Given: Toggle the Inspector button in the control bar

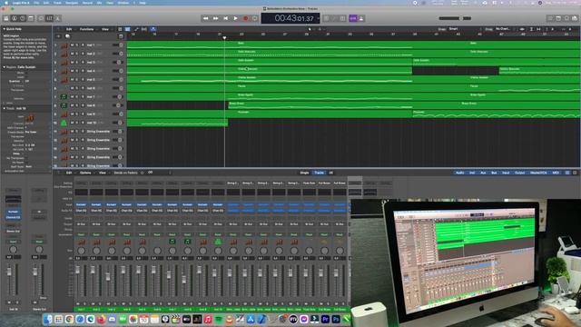Looking at the screenshot, I should (15, 18).
